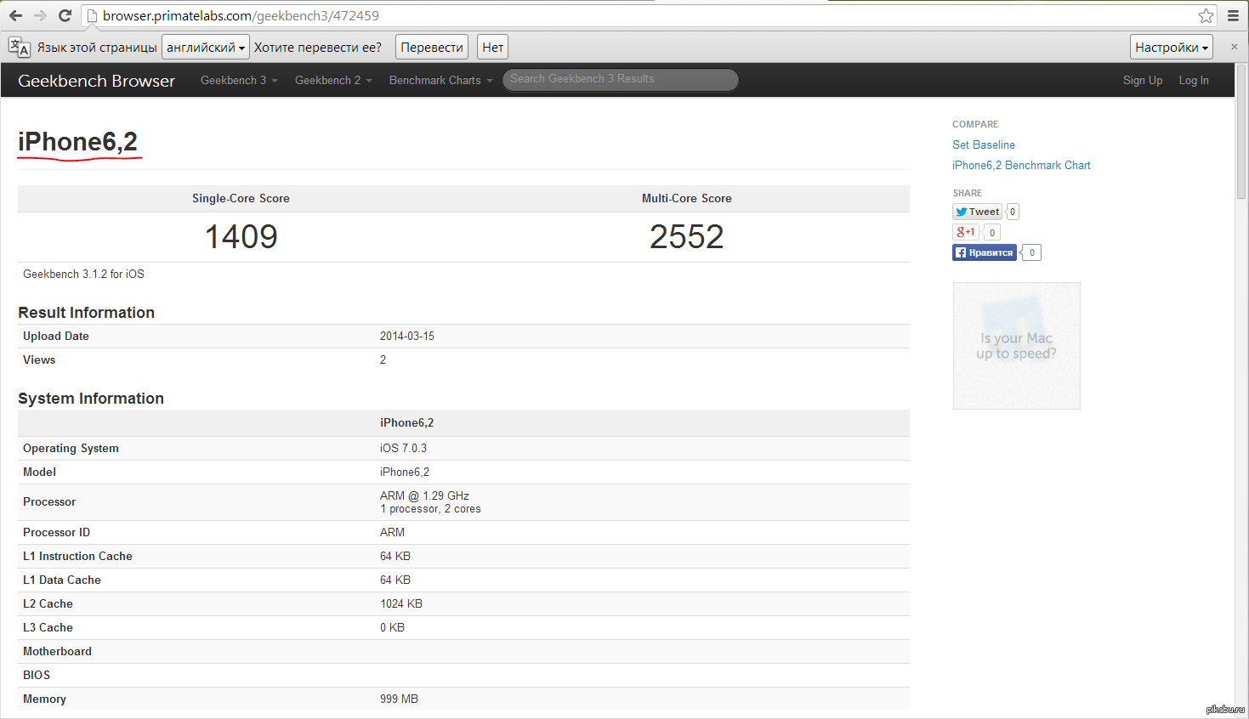Click the Mac speed ad thumbnail
1249x719 pixels.
pos(1016,346)
